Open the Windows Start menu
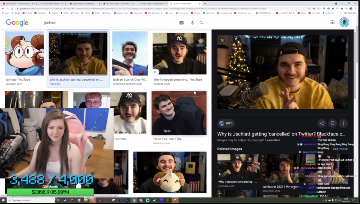This screenshot has height=204, width=360. click(3, 200)
